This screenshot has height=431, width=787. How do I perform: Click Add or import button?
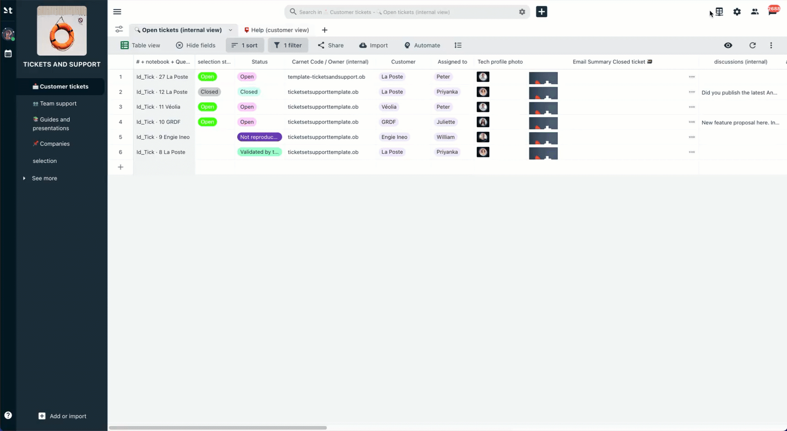(62, 416)
